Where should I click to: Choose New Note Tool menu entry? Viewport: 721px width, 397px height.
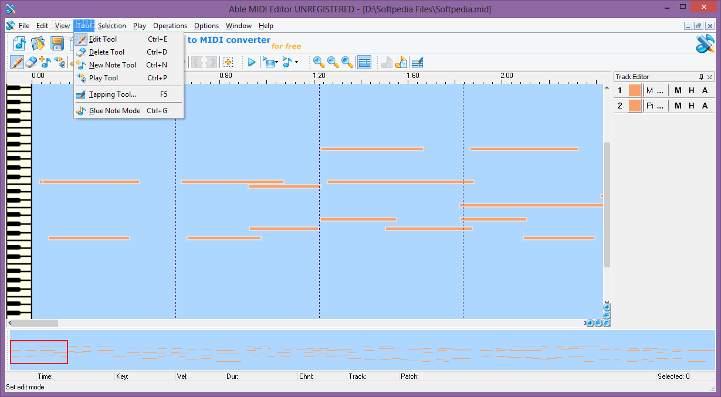[128, 65]
